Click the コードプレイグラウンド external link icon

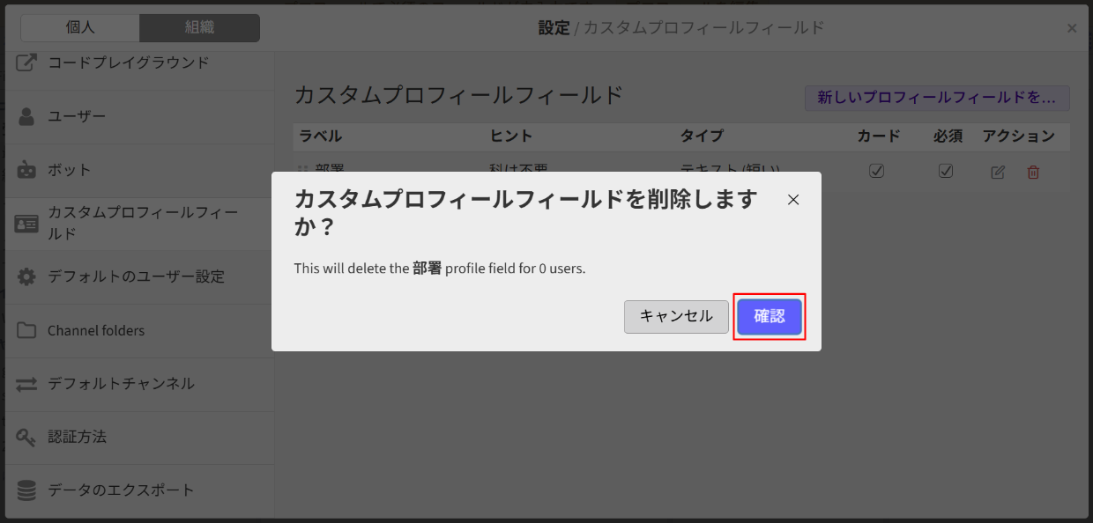(x=26, y=63)
